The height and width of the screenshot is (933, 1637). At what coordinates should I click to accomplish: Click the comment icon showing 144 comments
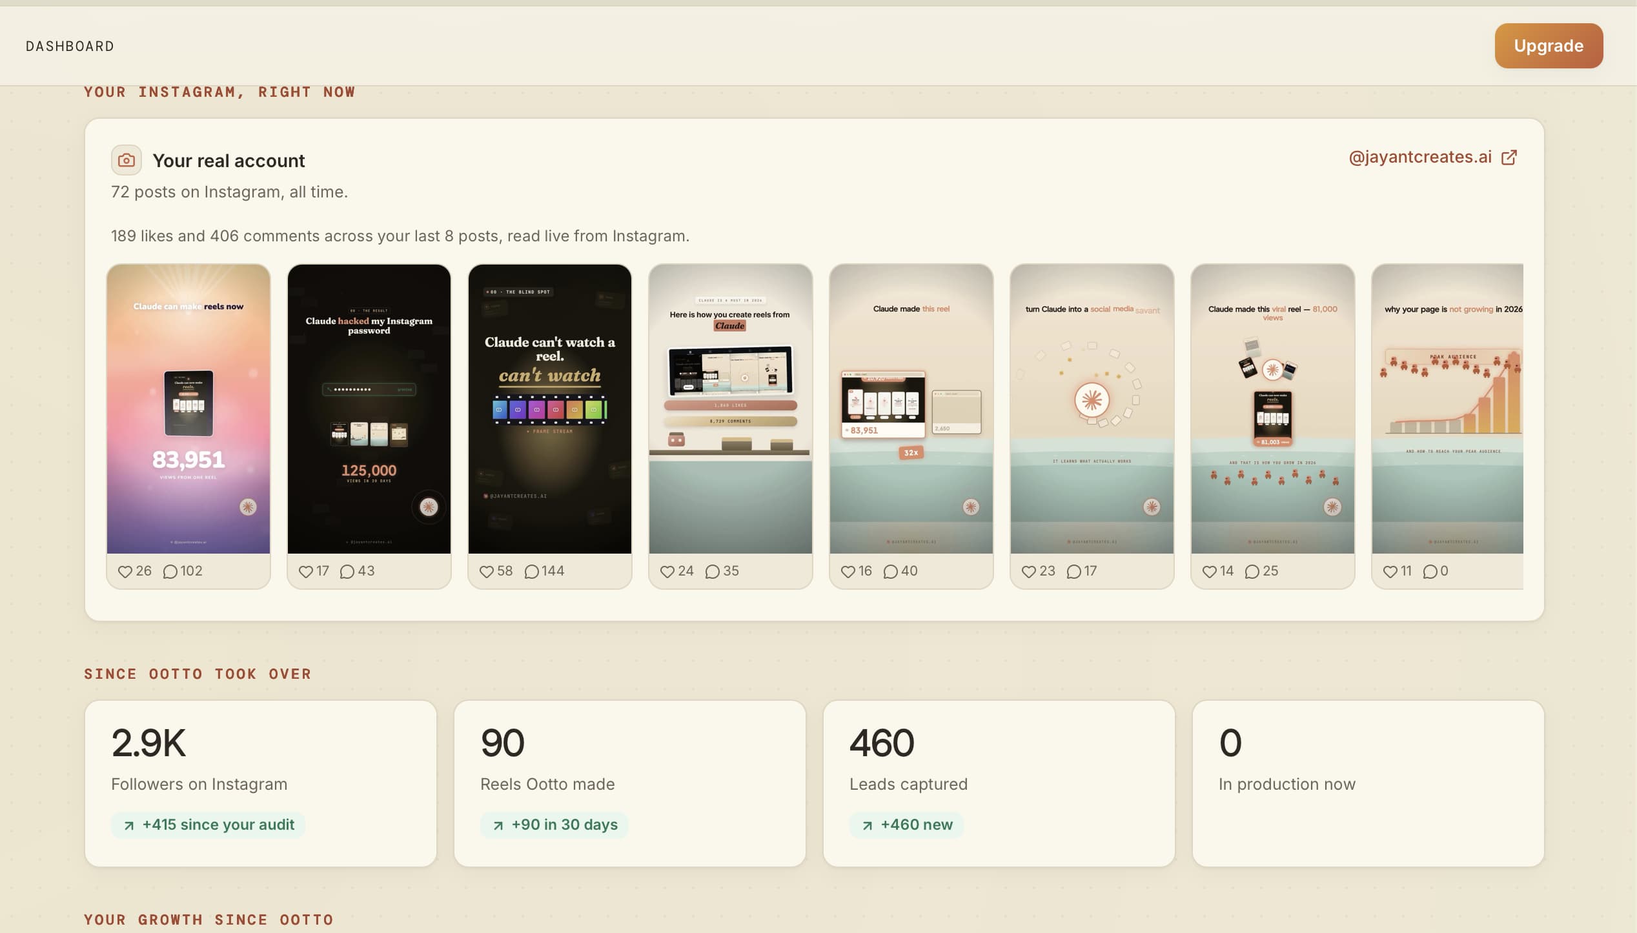pos(531,572)
